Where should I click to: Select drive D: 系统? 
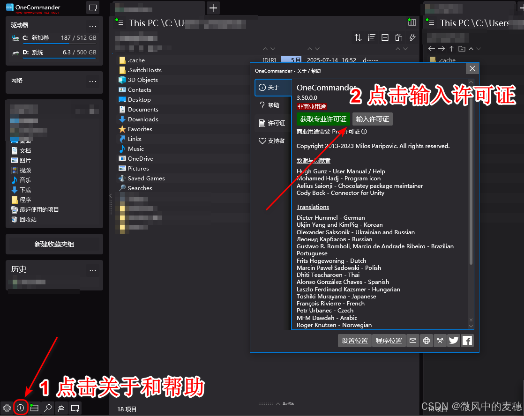(54, 52)
